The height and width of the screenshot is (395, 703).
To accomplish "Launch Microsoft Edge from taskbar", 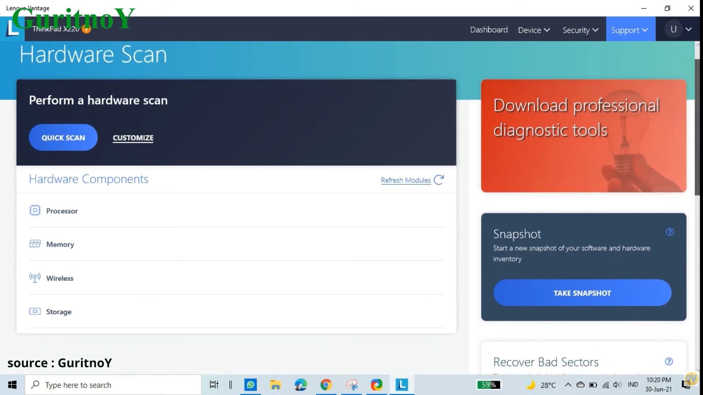I will tap(301, 385).
